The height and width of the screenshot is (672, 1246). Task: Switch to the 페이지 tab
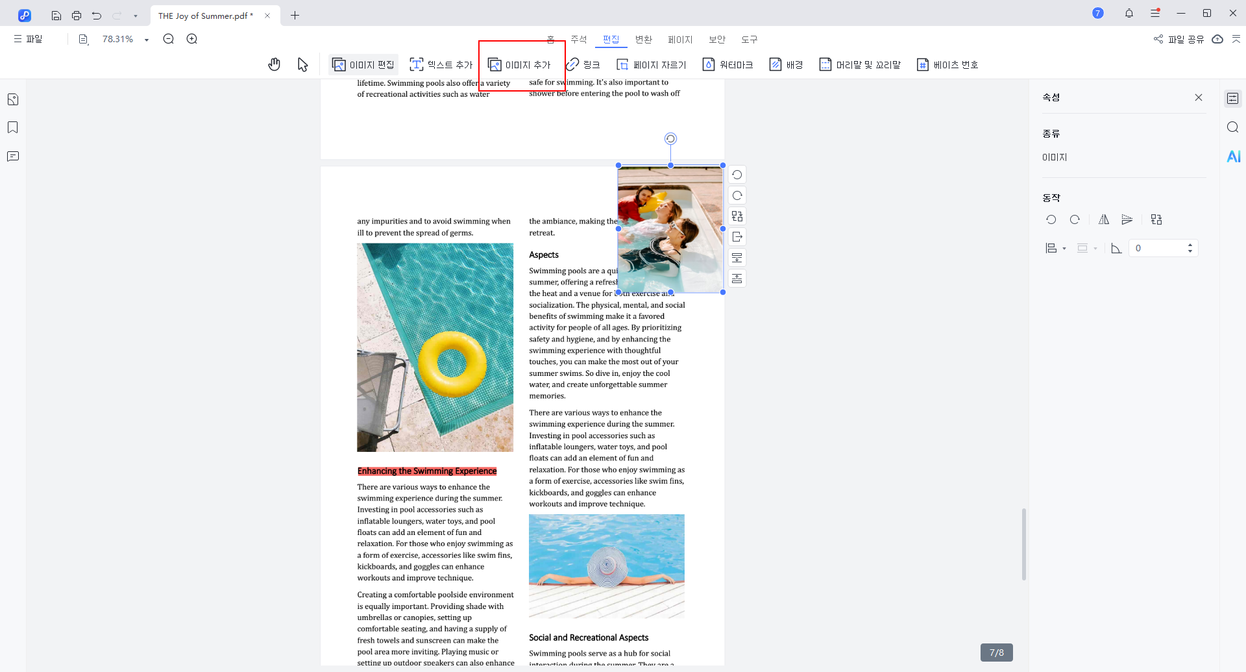tap(680, 40)
